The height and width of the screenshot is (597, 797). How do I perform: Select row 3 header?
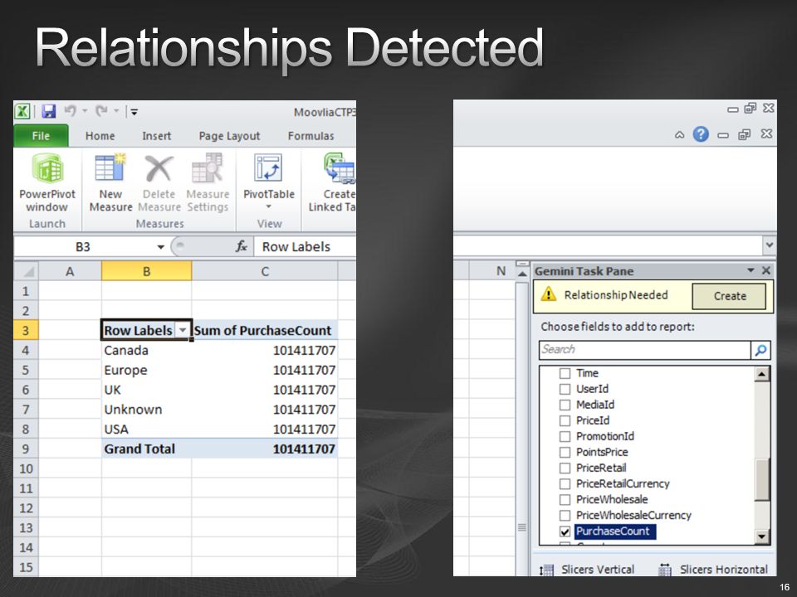coord(26,331)
